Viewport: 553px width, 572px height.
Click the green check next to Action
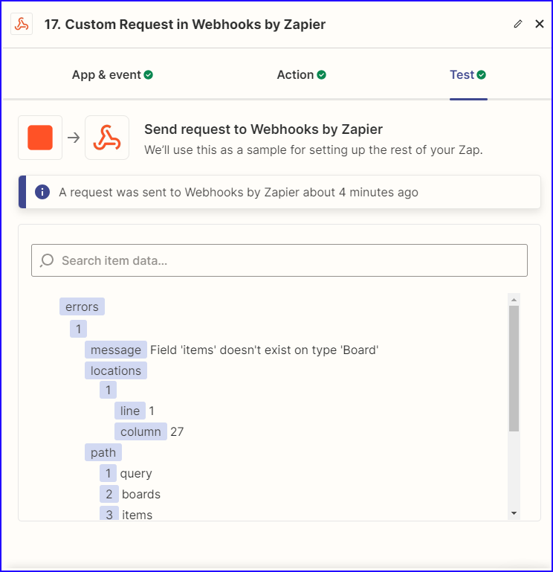(322, 75)
